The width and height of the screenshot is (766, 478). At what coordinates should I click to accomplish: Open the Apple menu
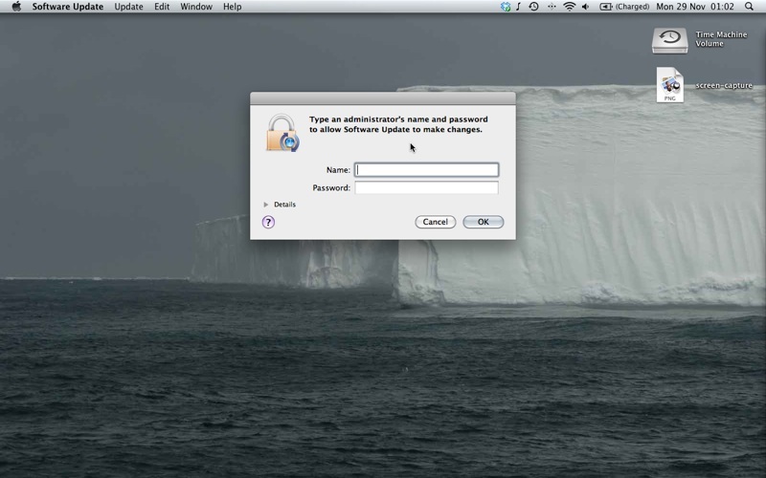click(16, 7)
